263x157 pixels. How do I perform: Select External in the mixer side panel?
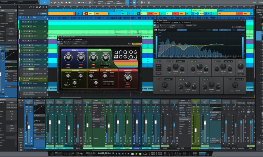[21, 140]
